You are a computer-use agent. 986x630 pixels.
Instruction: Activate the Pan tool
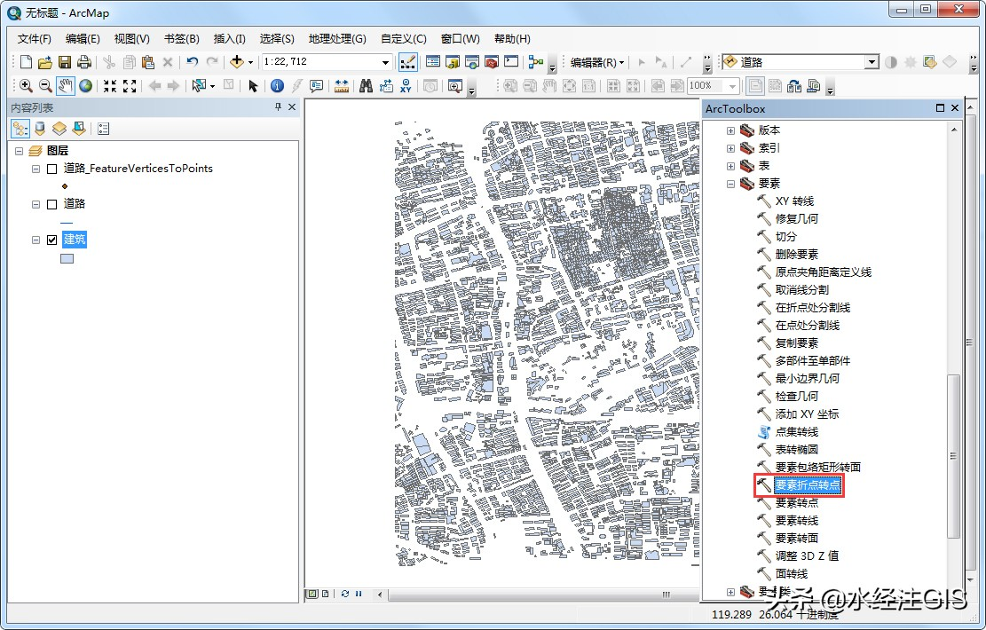pyautogui.click(x=64, y=85)
